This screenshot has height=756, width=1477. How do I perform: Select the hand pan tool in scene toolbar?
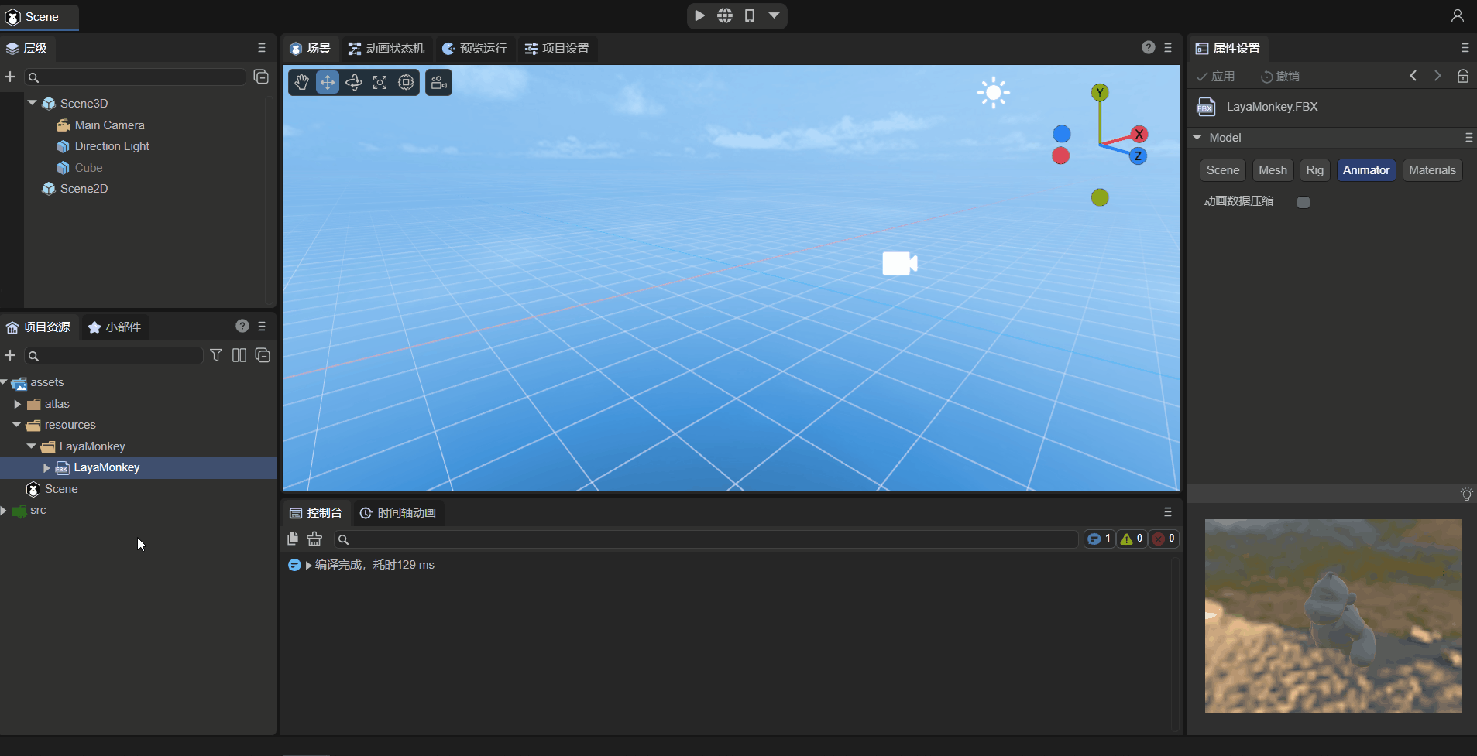301,82
